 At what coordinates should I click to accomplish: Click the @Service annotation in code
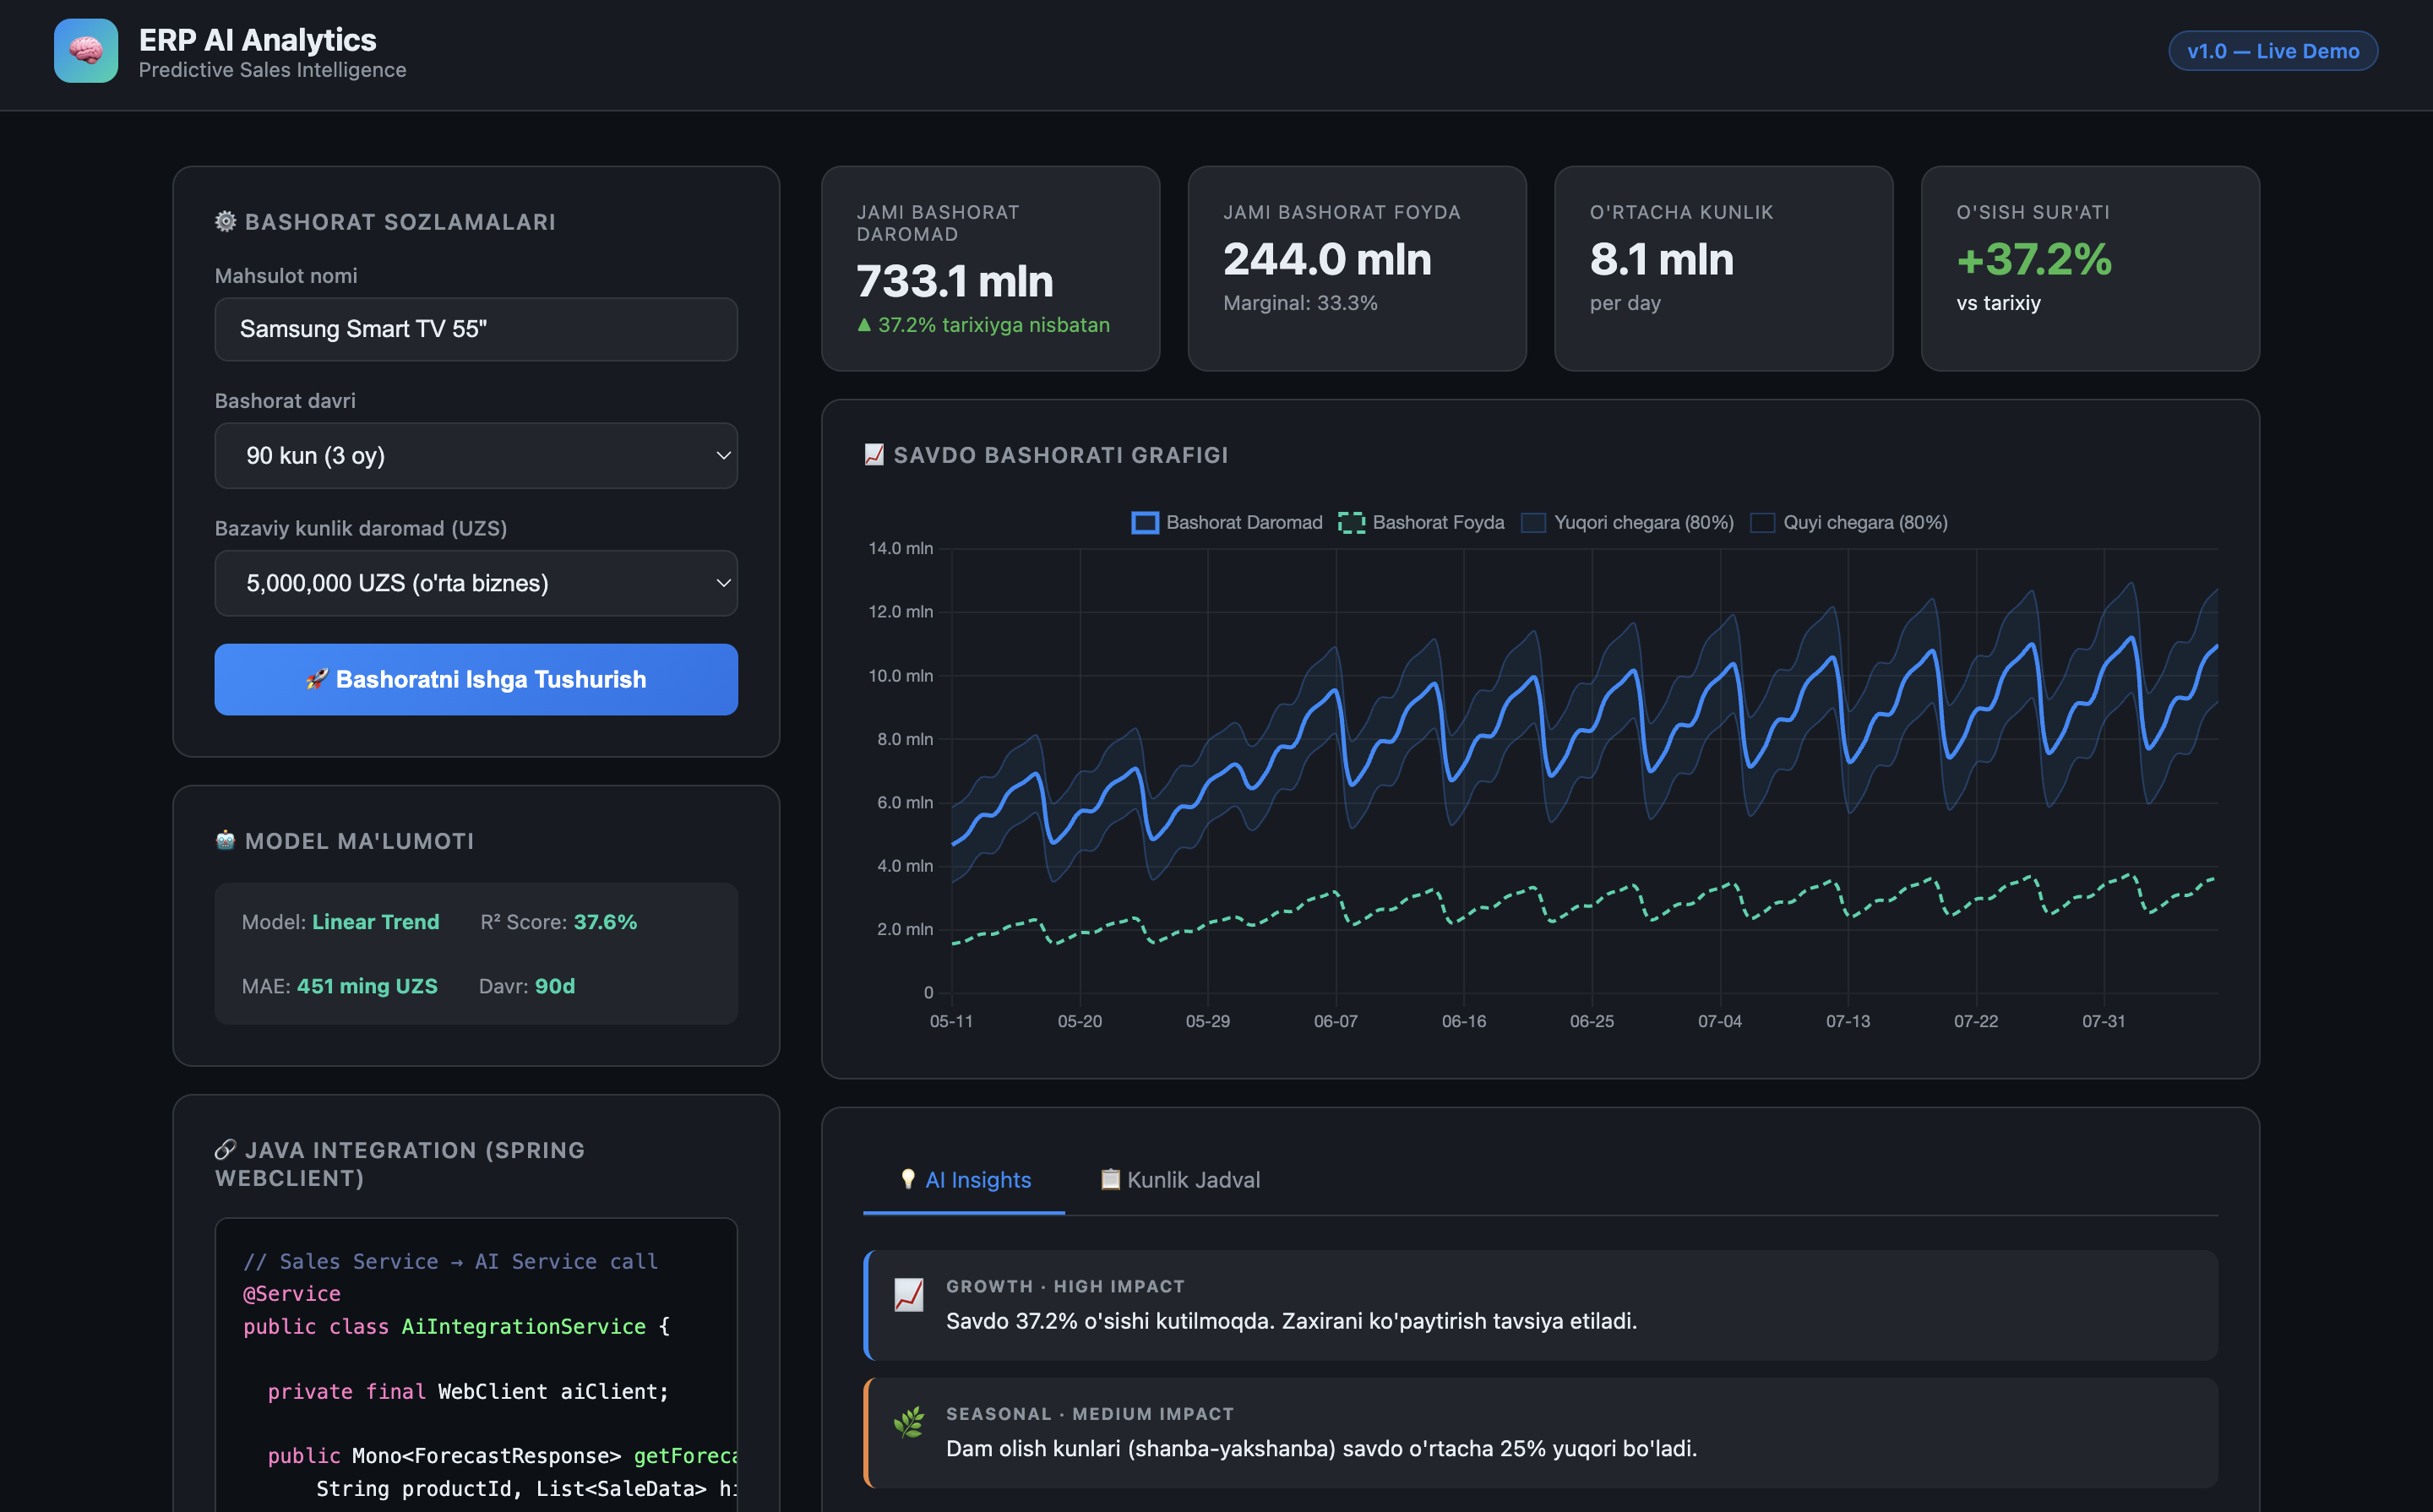292,1294
